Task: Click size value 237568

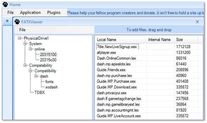Action: click(x=182, y=99)
